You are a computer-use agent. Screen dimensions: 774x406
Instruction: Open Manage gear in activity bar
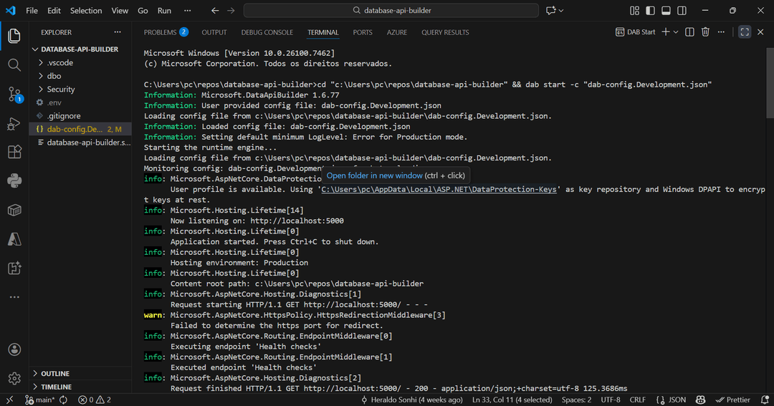point(14,378)
